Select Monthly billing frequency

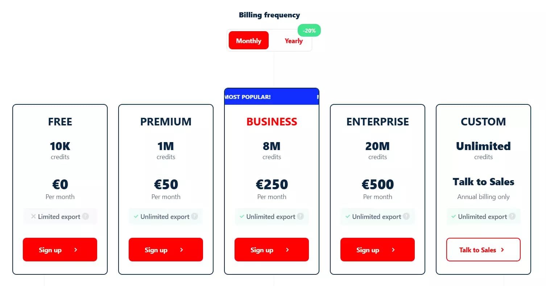[x=248, y=40]
